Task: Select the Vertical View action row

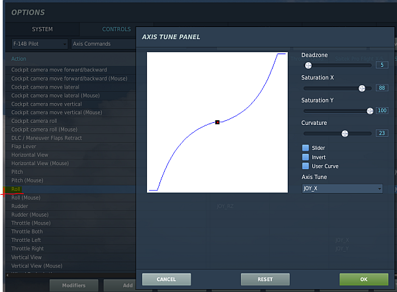Action: pyautogui.click(x=71, y=258)
